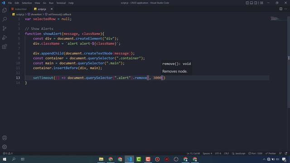Open the Customize Layout control

261,3
